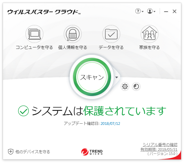Viewport: 184px width, 163px height.
Task: Click the システムは保護されています status text
Action: 99,111
